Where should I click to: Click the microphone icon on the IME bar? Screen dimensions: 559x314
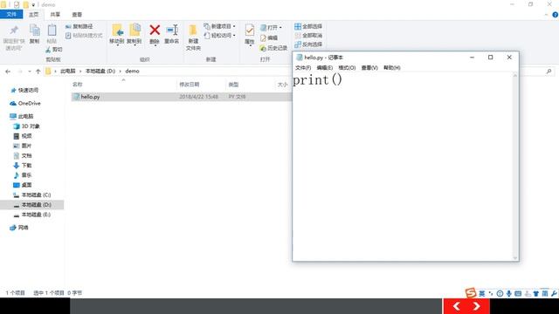point(508,293)
